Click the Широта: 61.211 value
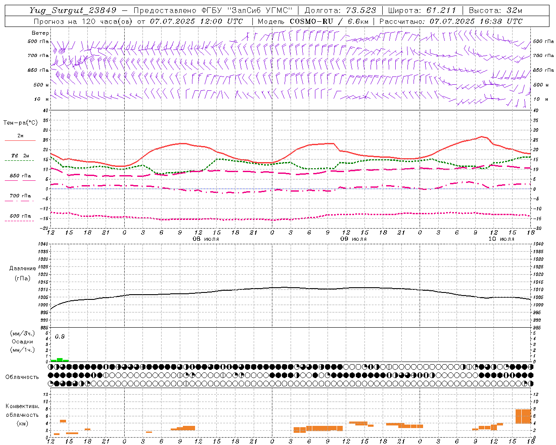 (422, 10)
